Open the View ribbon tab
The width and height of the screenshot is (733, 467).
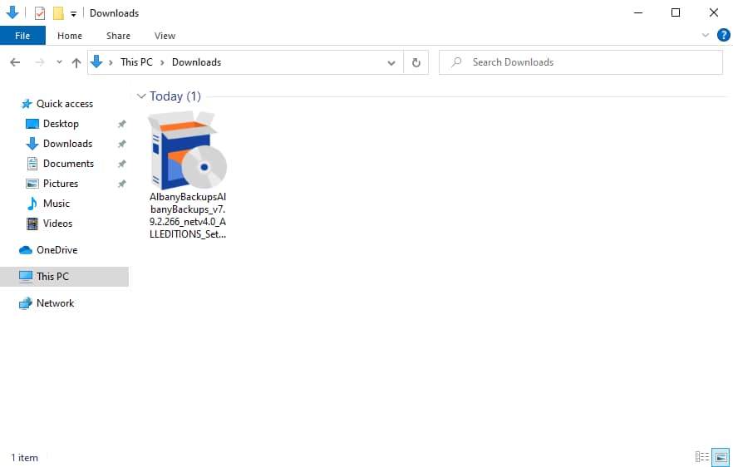pyautogui.click(x=165, y=36)
